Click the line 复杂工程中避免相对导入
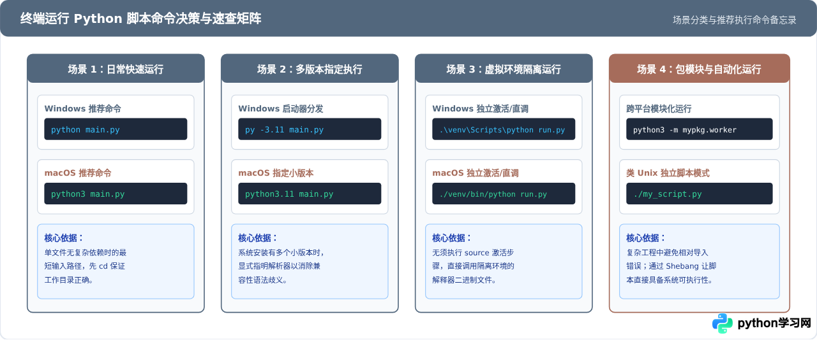Viewport: 817px width, 340px height. 667,252
